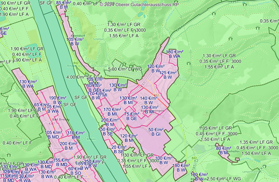Select the 180 €/m² B WA zone
Image resolution: width=279 pixels, height=182 pixels.
pyautogui.click(x=175, y=54)
